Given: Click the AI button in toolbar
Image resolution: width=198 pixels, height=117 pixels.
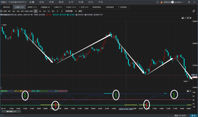Looking at the screenshot, I should [76, 11].
